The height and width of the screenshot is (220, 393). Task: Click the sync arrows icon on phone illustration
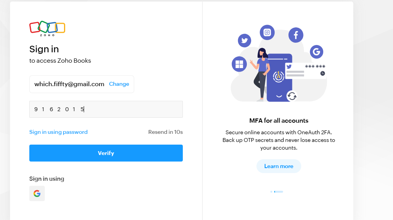click(x=292, y=96)
